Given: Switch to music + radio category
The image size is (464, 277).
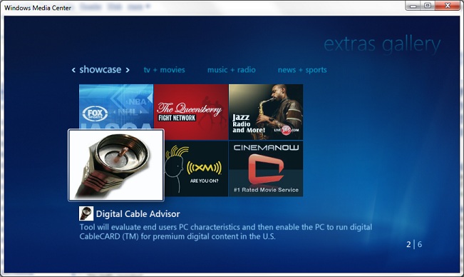Looking at the screenshot, I should [x=232, y=70].
